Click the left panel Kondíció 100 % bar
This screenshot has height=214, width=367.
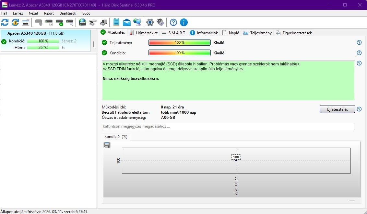pyautogui.click(x=43, y=41)
